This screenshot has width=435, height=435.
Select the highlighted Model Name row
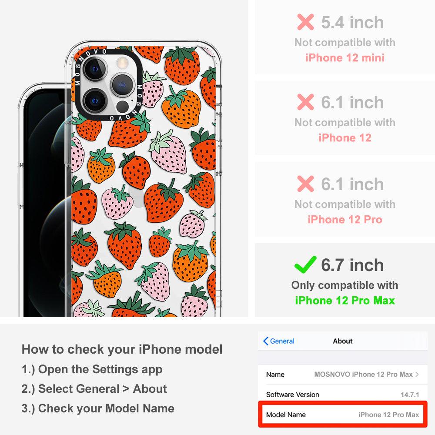coord(343,415)
